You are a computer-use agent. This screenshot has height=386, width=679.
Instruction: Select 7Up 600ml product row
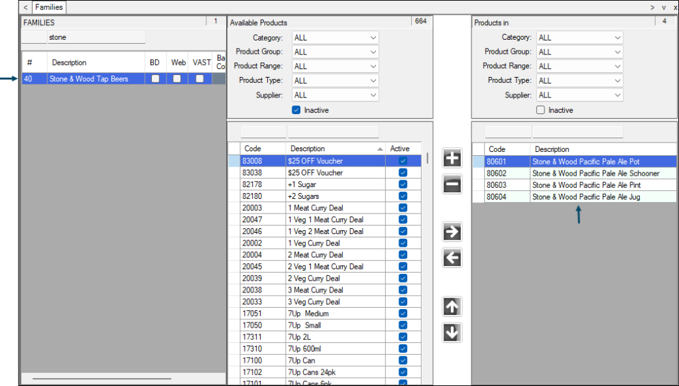(x=325, y=348)
